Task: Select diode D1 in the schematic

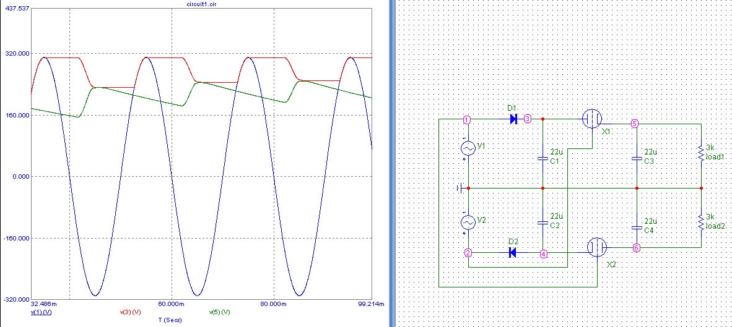Action: click(513, 119)
